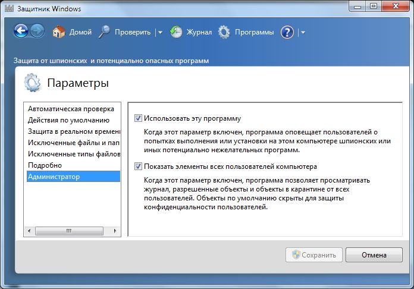The width and height of the screenshot is (414, 289).
Task: Click the blue Help question mark icon
Action: click(x=287, y=32)
